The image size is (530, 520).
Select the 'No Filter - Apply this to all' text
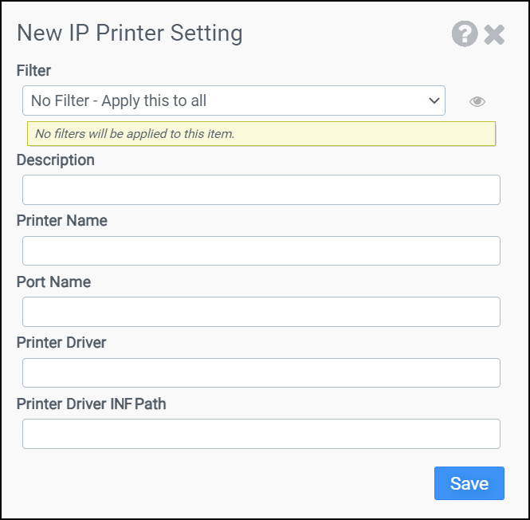[x=119, y=100]
